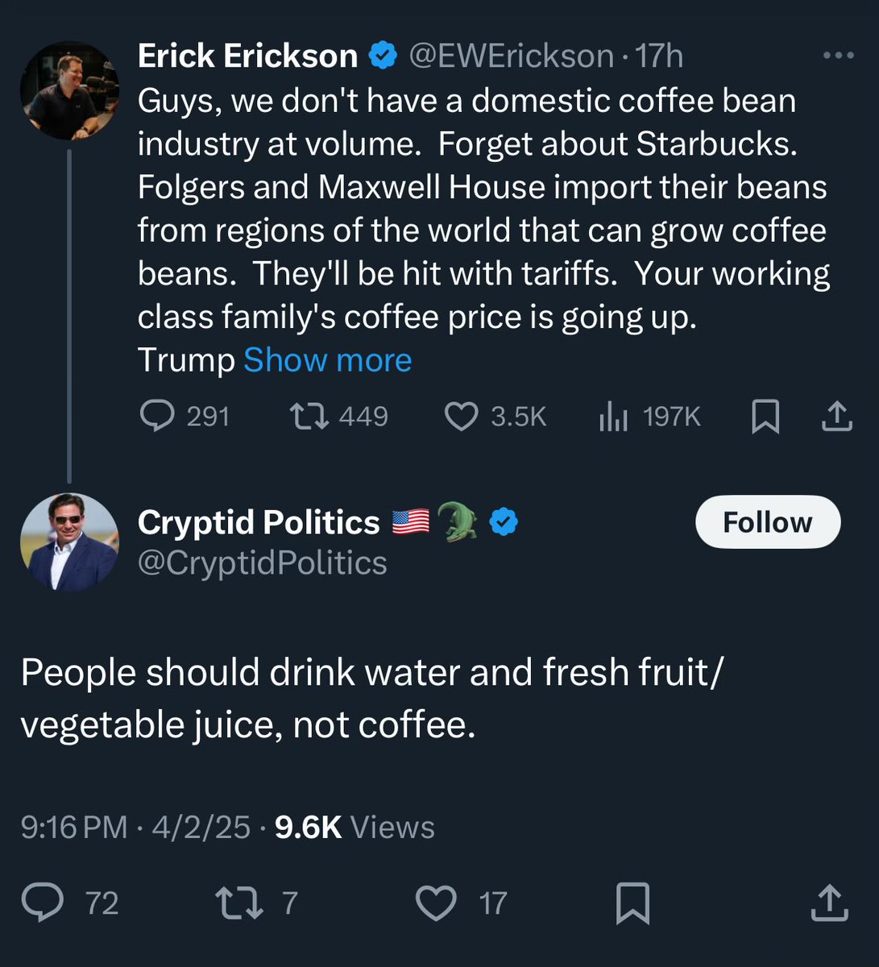Click the 9.6K Views count
Screen dimensions: 879x967
tap(355, 828)
